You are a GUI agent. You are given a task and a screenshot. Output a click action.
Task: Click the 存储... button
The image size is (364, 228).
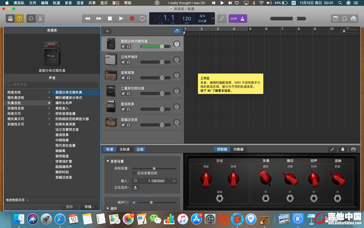[89, 207]
